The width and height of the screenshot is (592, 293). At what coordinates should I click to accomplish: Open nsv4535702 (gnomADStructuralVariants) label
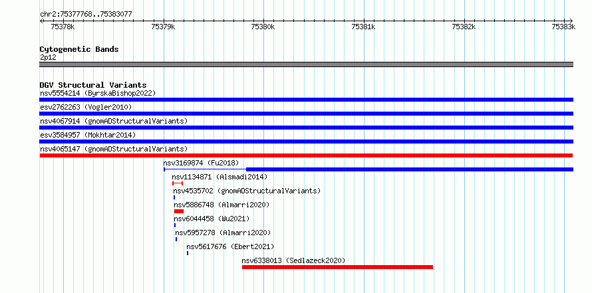click(247, 191)
